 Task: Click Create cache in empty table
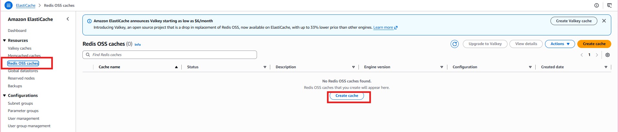pyautogui.click(x=347, y=96)
